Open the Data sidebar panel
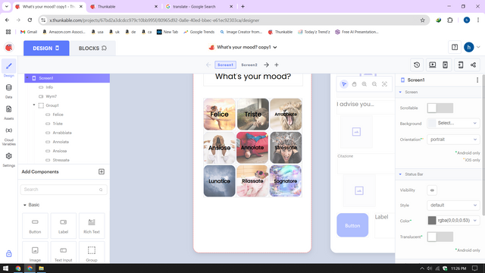The image size is (485, 273). click(8, 91)
